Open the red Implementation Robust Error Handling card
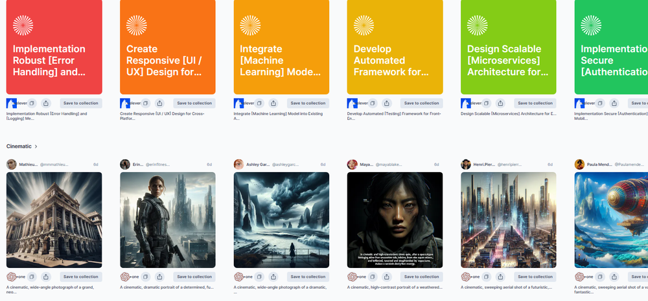This screenshot has height=301, width=648. tap(54, 47)
